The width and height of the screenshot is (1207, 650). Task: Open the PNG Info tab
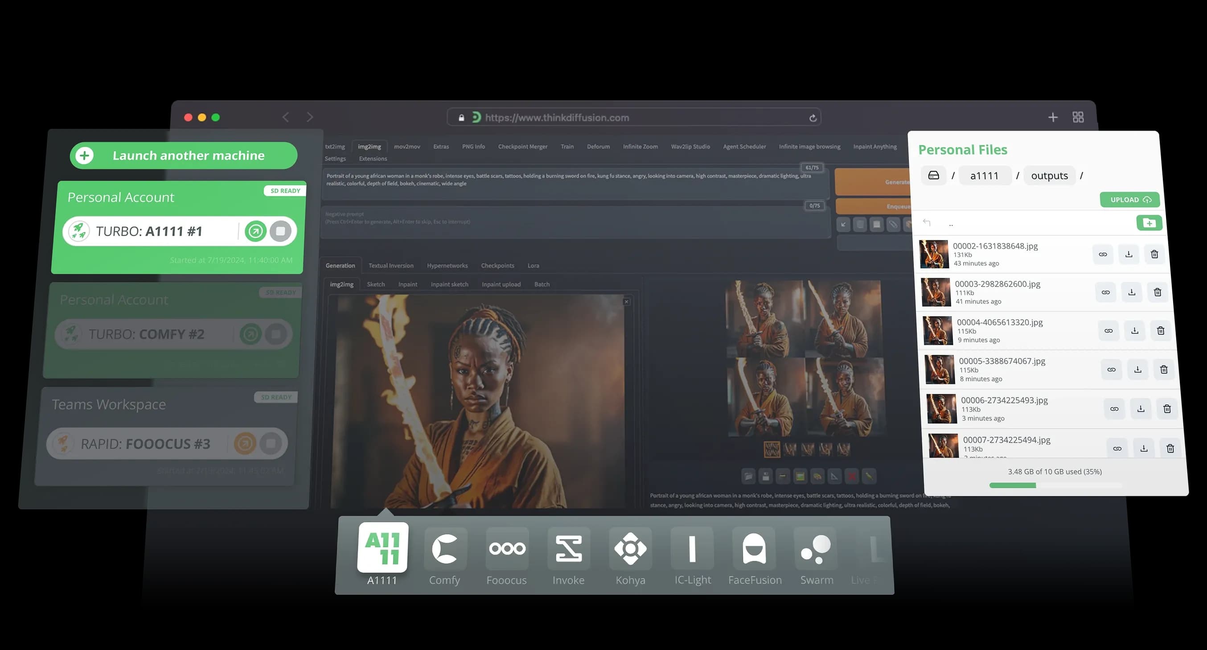pos(474,147)
